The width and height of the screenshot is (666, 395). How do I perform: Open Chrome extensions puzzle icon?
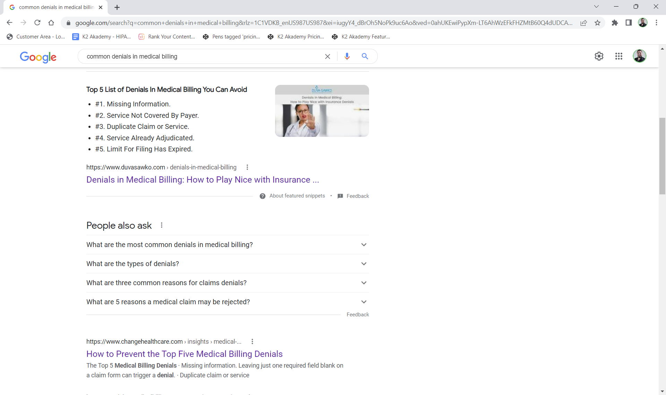pos(615,23)
